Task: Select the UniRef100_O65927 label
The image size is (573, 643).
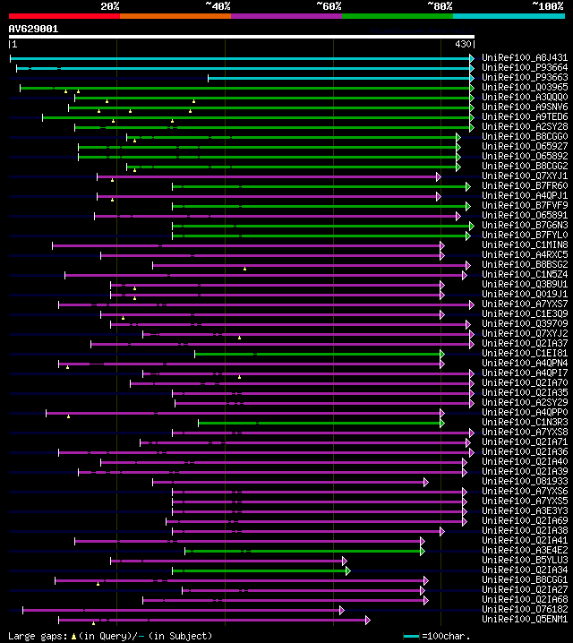Action: [525, 146]
